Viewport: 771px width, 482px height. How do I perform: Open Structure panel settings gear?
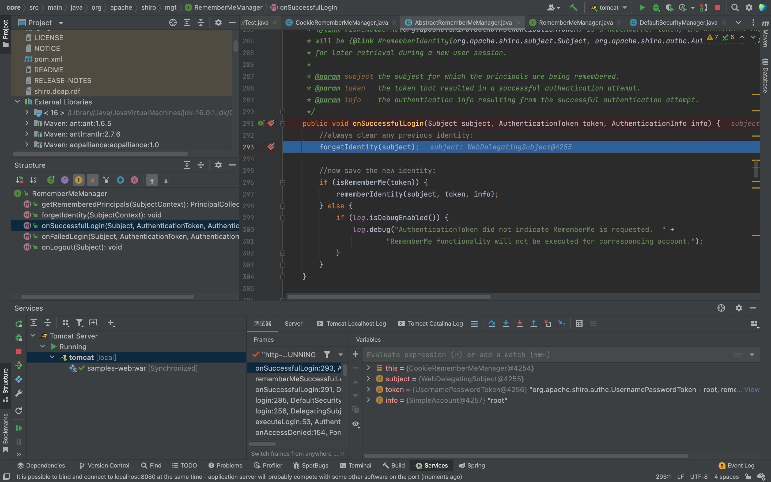click(x=218, y=165)
